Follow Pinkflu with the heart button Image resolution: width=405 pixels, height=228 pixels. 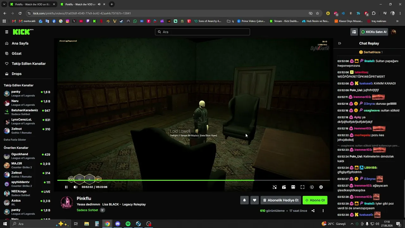(x=254, y=200)
